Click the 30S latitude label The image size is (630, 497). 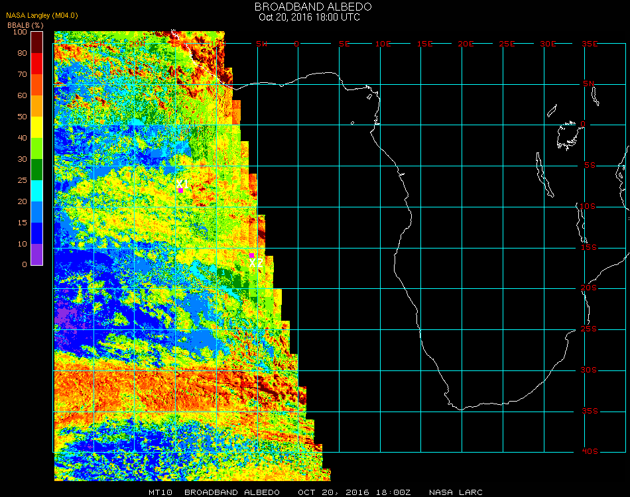589,370
